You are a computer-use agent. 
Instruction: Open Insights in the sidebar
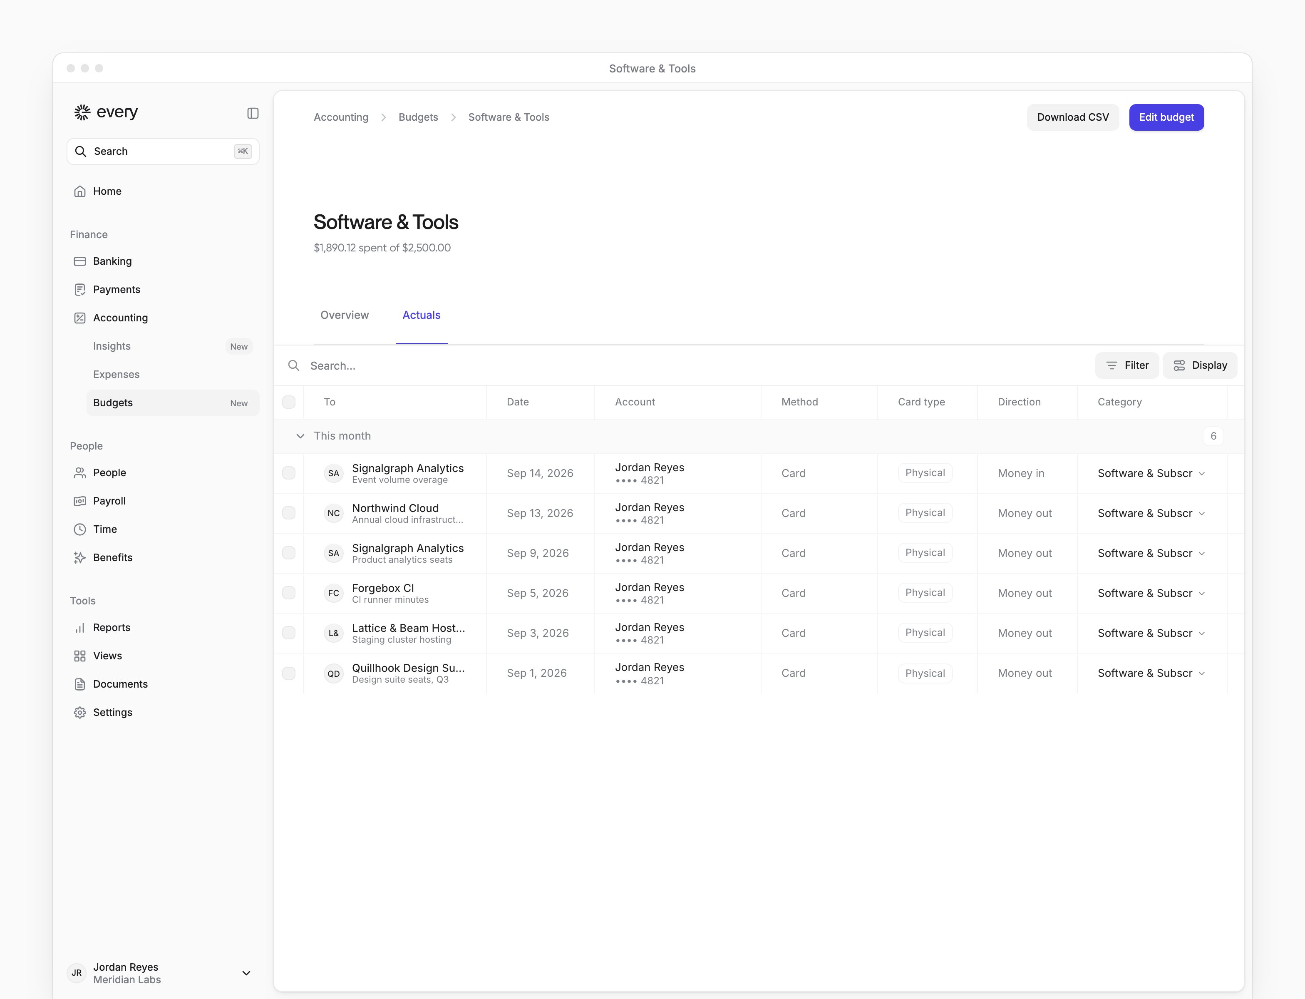pyautogui.click(x=173, y=346)
